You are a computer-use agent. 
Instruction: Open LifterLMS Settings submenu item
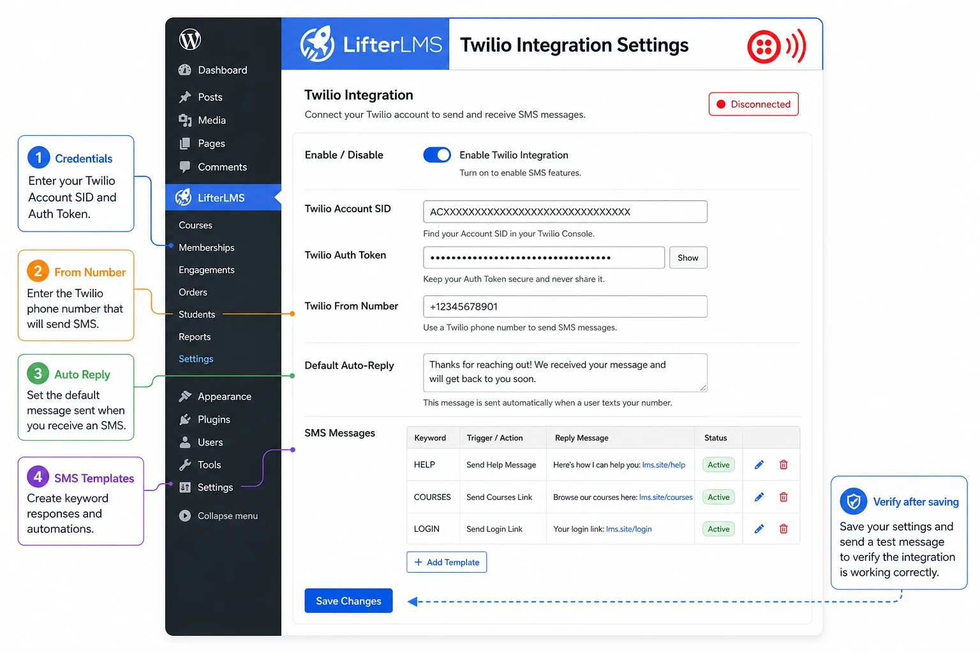196,359
